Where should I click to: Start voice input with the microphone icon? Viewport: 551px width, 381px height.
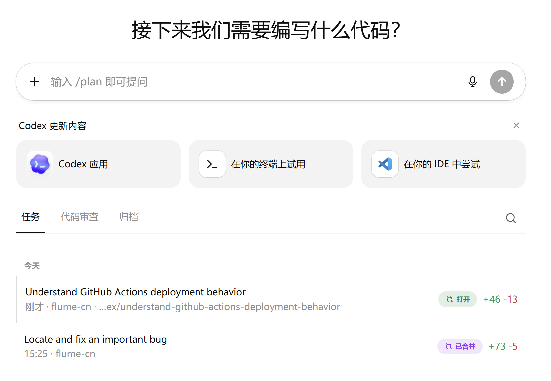pos(473,82)
